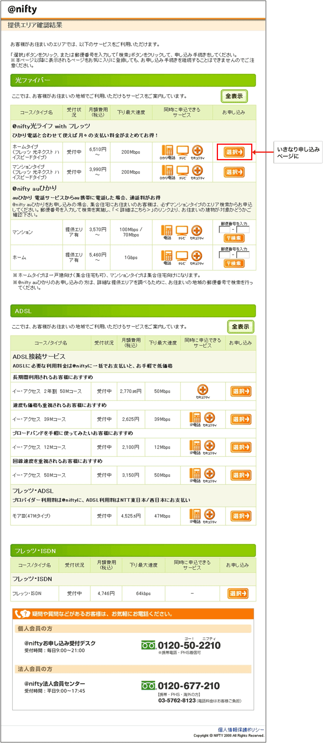Click the security icon in au Hikari Home row
The height and width of the screenshot is (743, 329).
(x=197, y=257)
